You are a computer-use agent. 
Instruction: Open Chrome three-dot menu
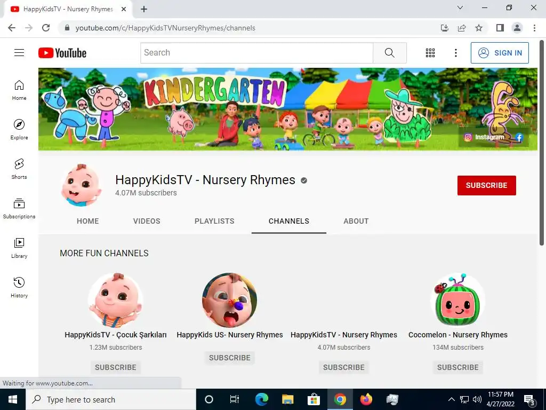pyautogui.click(x=534, y=28)
